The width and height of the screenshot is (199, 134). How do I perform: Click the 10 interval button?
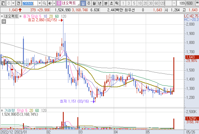click(x=140, y=3)
